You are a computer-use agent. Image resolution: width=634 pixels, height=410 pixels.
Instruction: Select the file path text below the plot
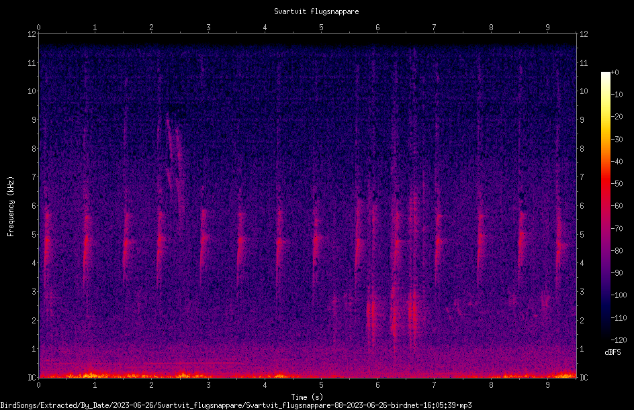(x=236, y=405)
